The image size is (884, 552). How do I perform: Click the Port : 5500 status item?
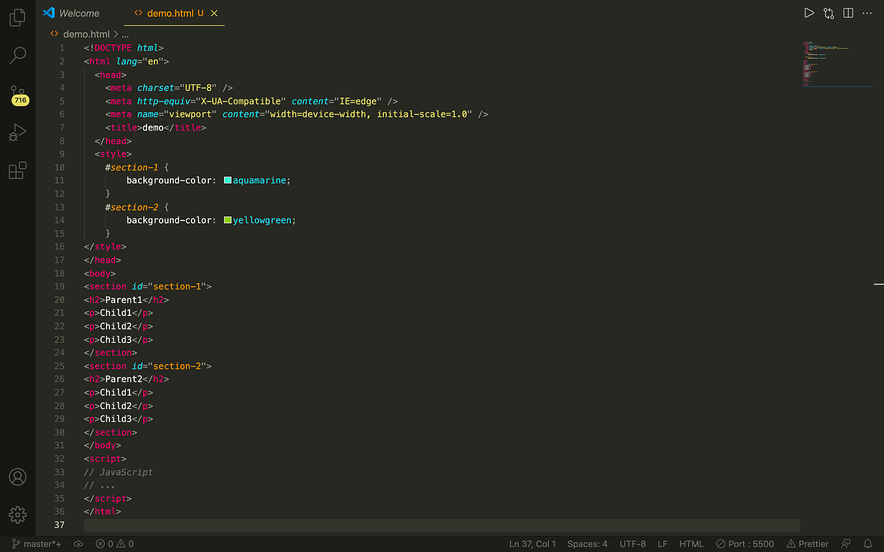[745, 544]
